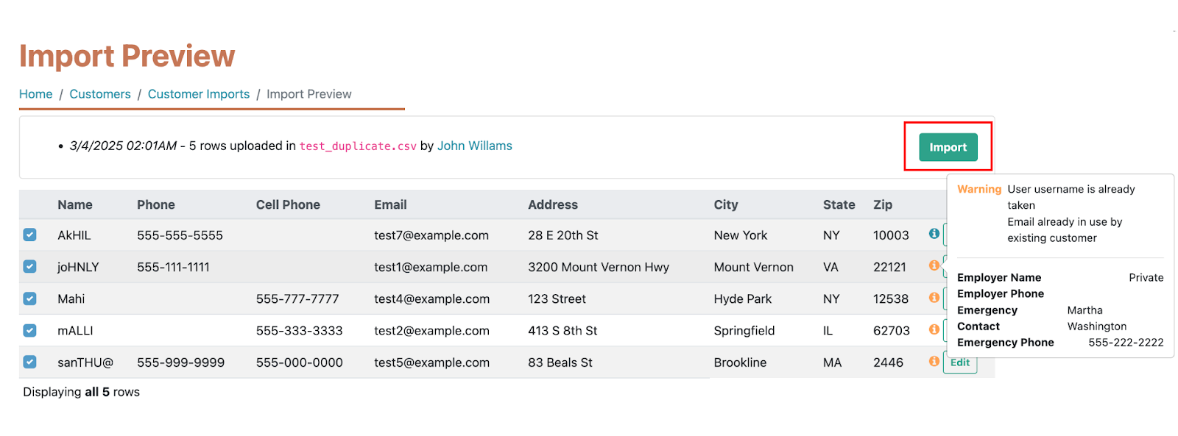Click Edit button in the sanTHU@ row

(x=959, y=362)
